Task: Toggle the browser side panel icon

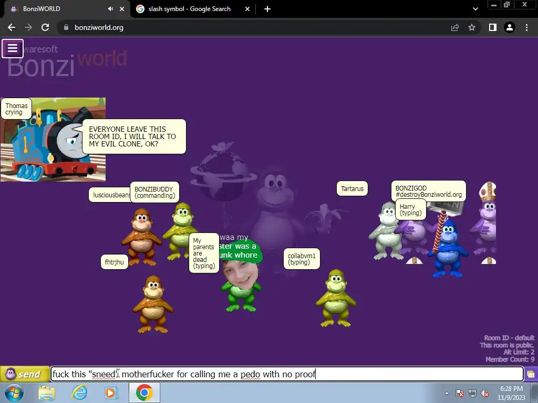Action: (x=493, y=27)
